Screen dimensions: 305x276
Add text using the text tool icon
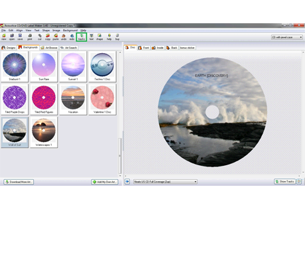tap(91, 37)
